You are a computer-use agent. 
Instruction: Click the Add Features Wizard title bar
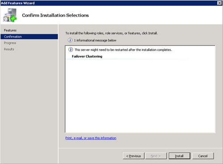(x=108, y=3)
